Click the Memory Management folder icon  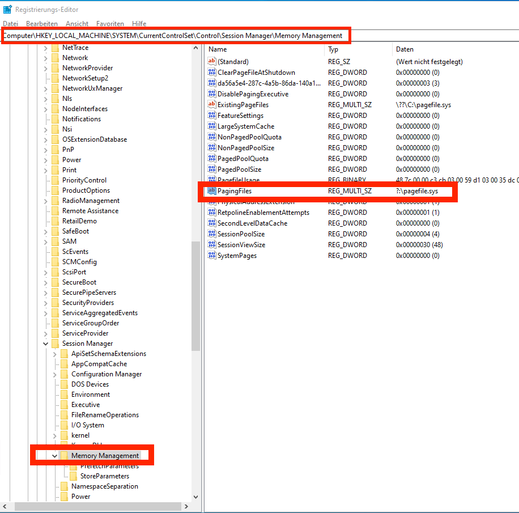coord(65,455)
